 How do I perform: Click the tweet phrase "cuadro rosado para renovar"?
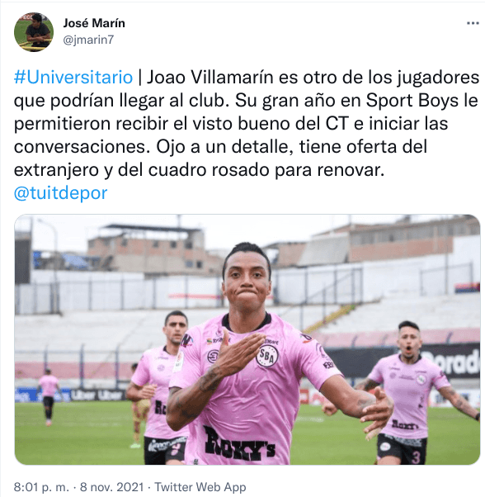pos(266,170)
